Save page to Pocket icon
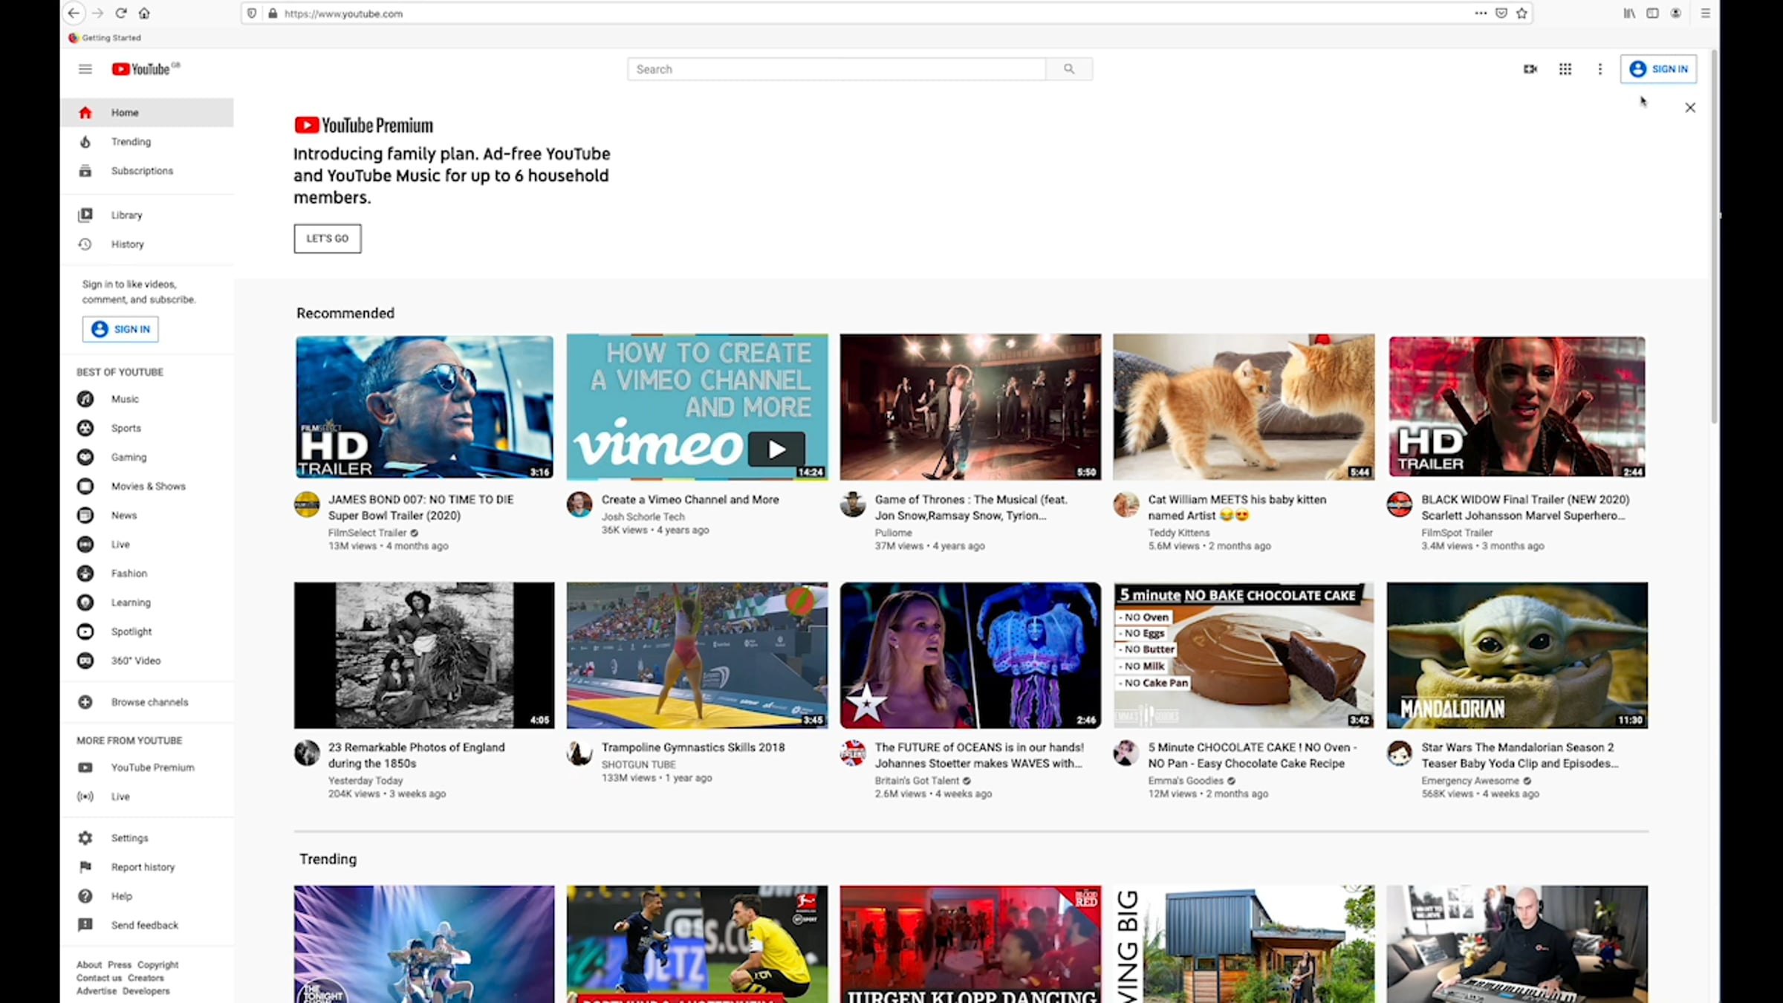 pyautogui.click(x=1501, y=13)
